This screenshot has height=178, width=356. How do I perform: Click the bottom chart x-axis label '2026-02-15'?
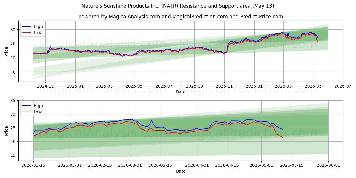coord(100,165)
